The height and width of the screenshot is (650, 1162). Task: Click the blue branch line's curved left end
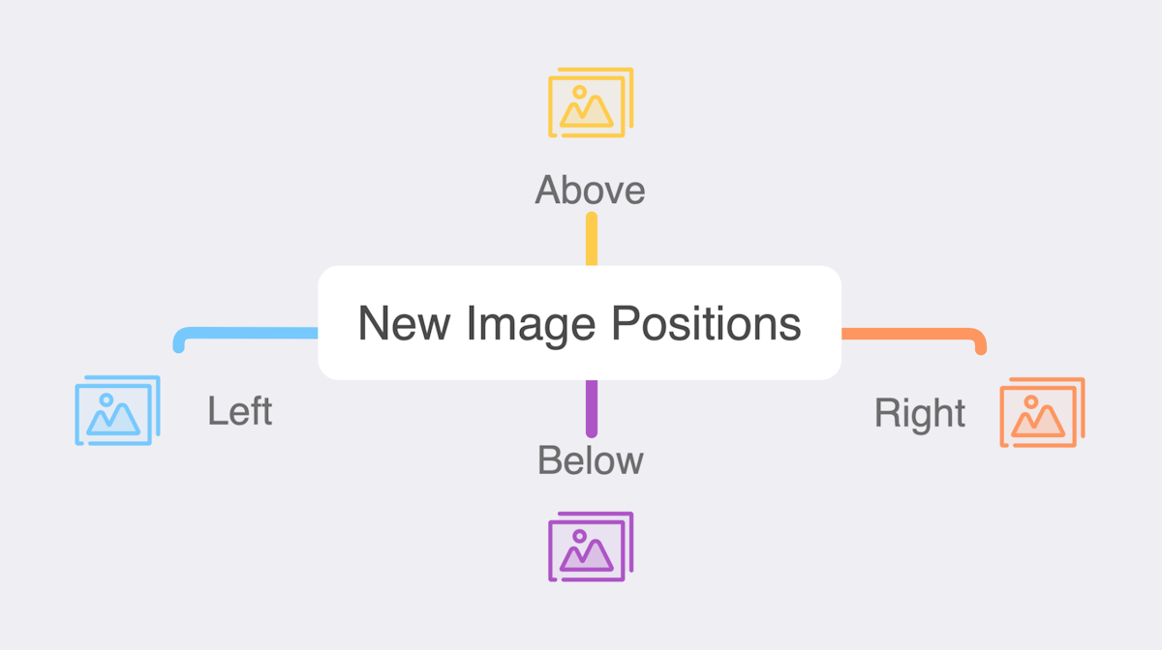point(180,340)
